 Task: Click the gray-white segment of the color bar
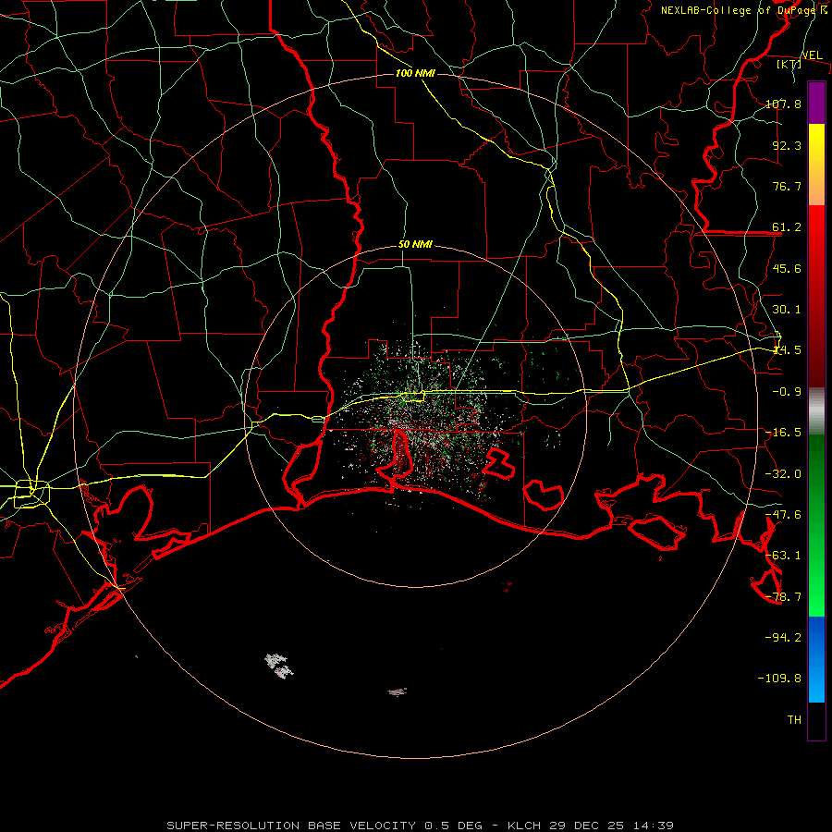816,411
